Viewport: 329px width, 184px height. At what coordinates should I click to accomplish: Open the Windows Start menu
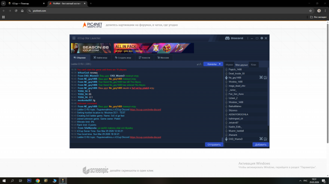(4, 181)
